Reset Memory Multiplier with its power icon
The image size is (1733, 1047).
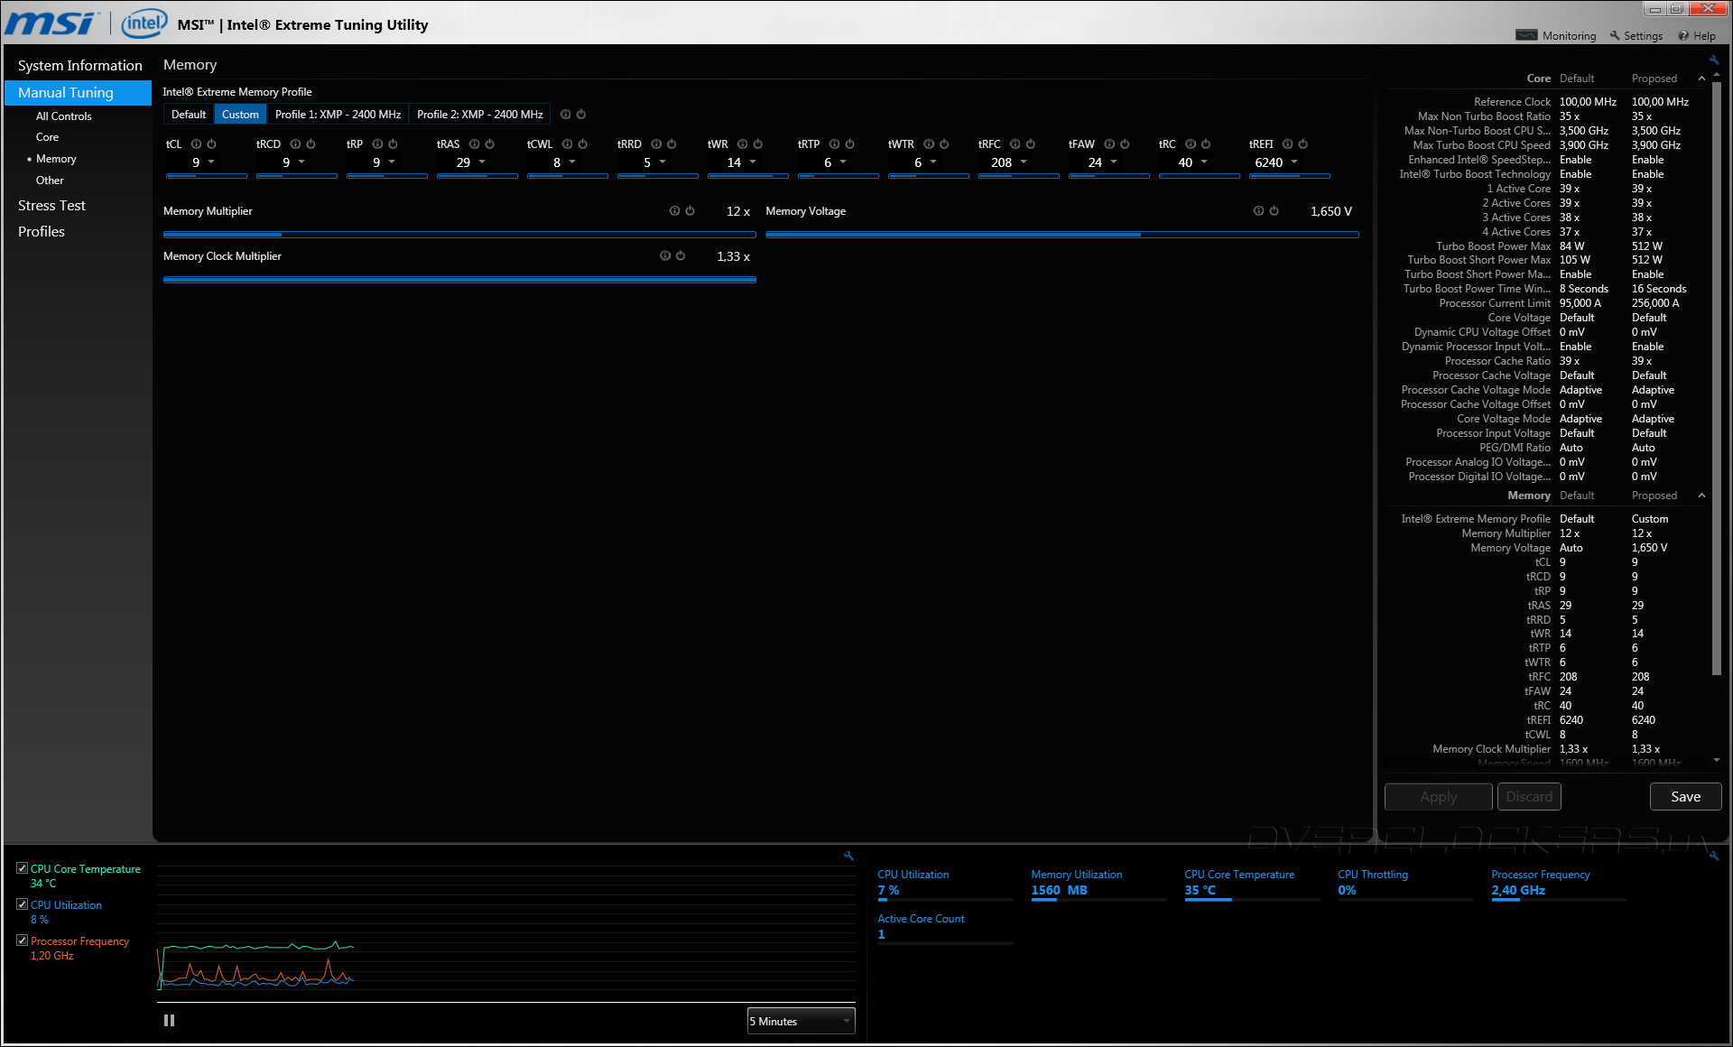point(690,211)
